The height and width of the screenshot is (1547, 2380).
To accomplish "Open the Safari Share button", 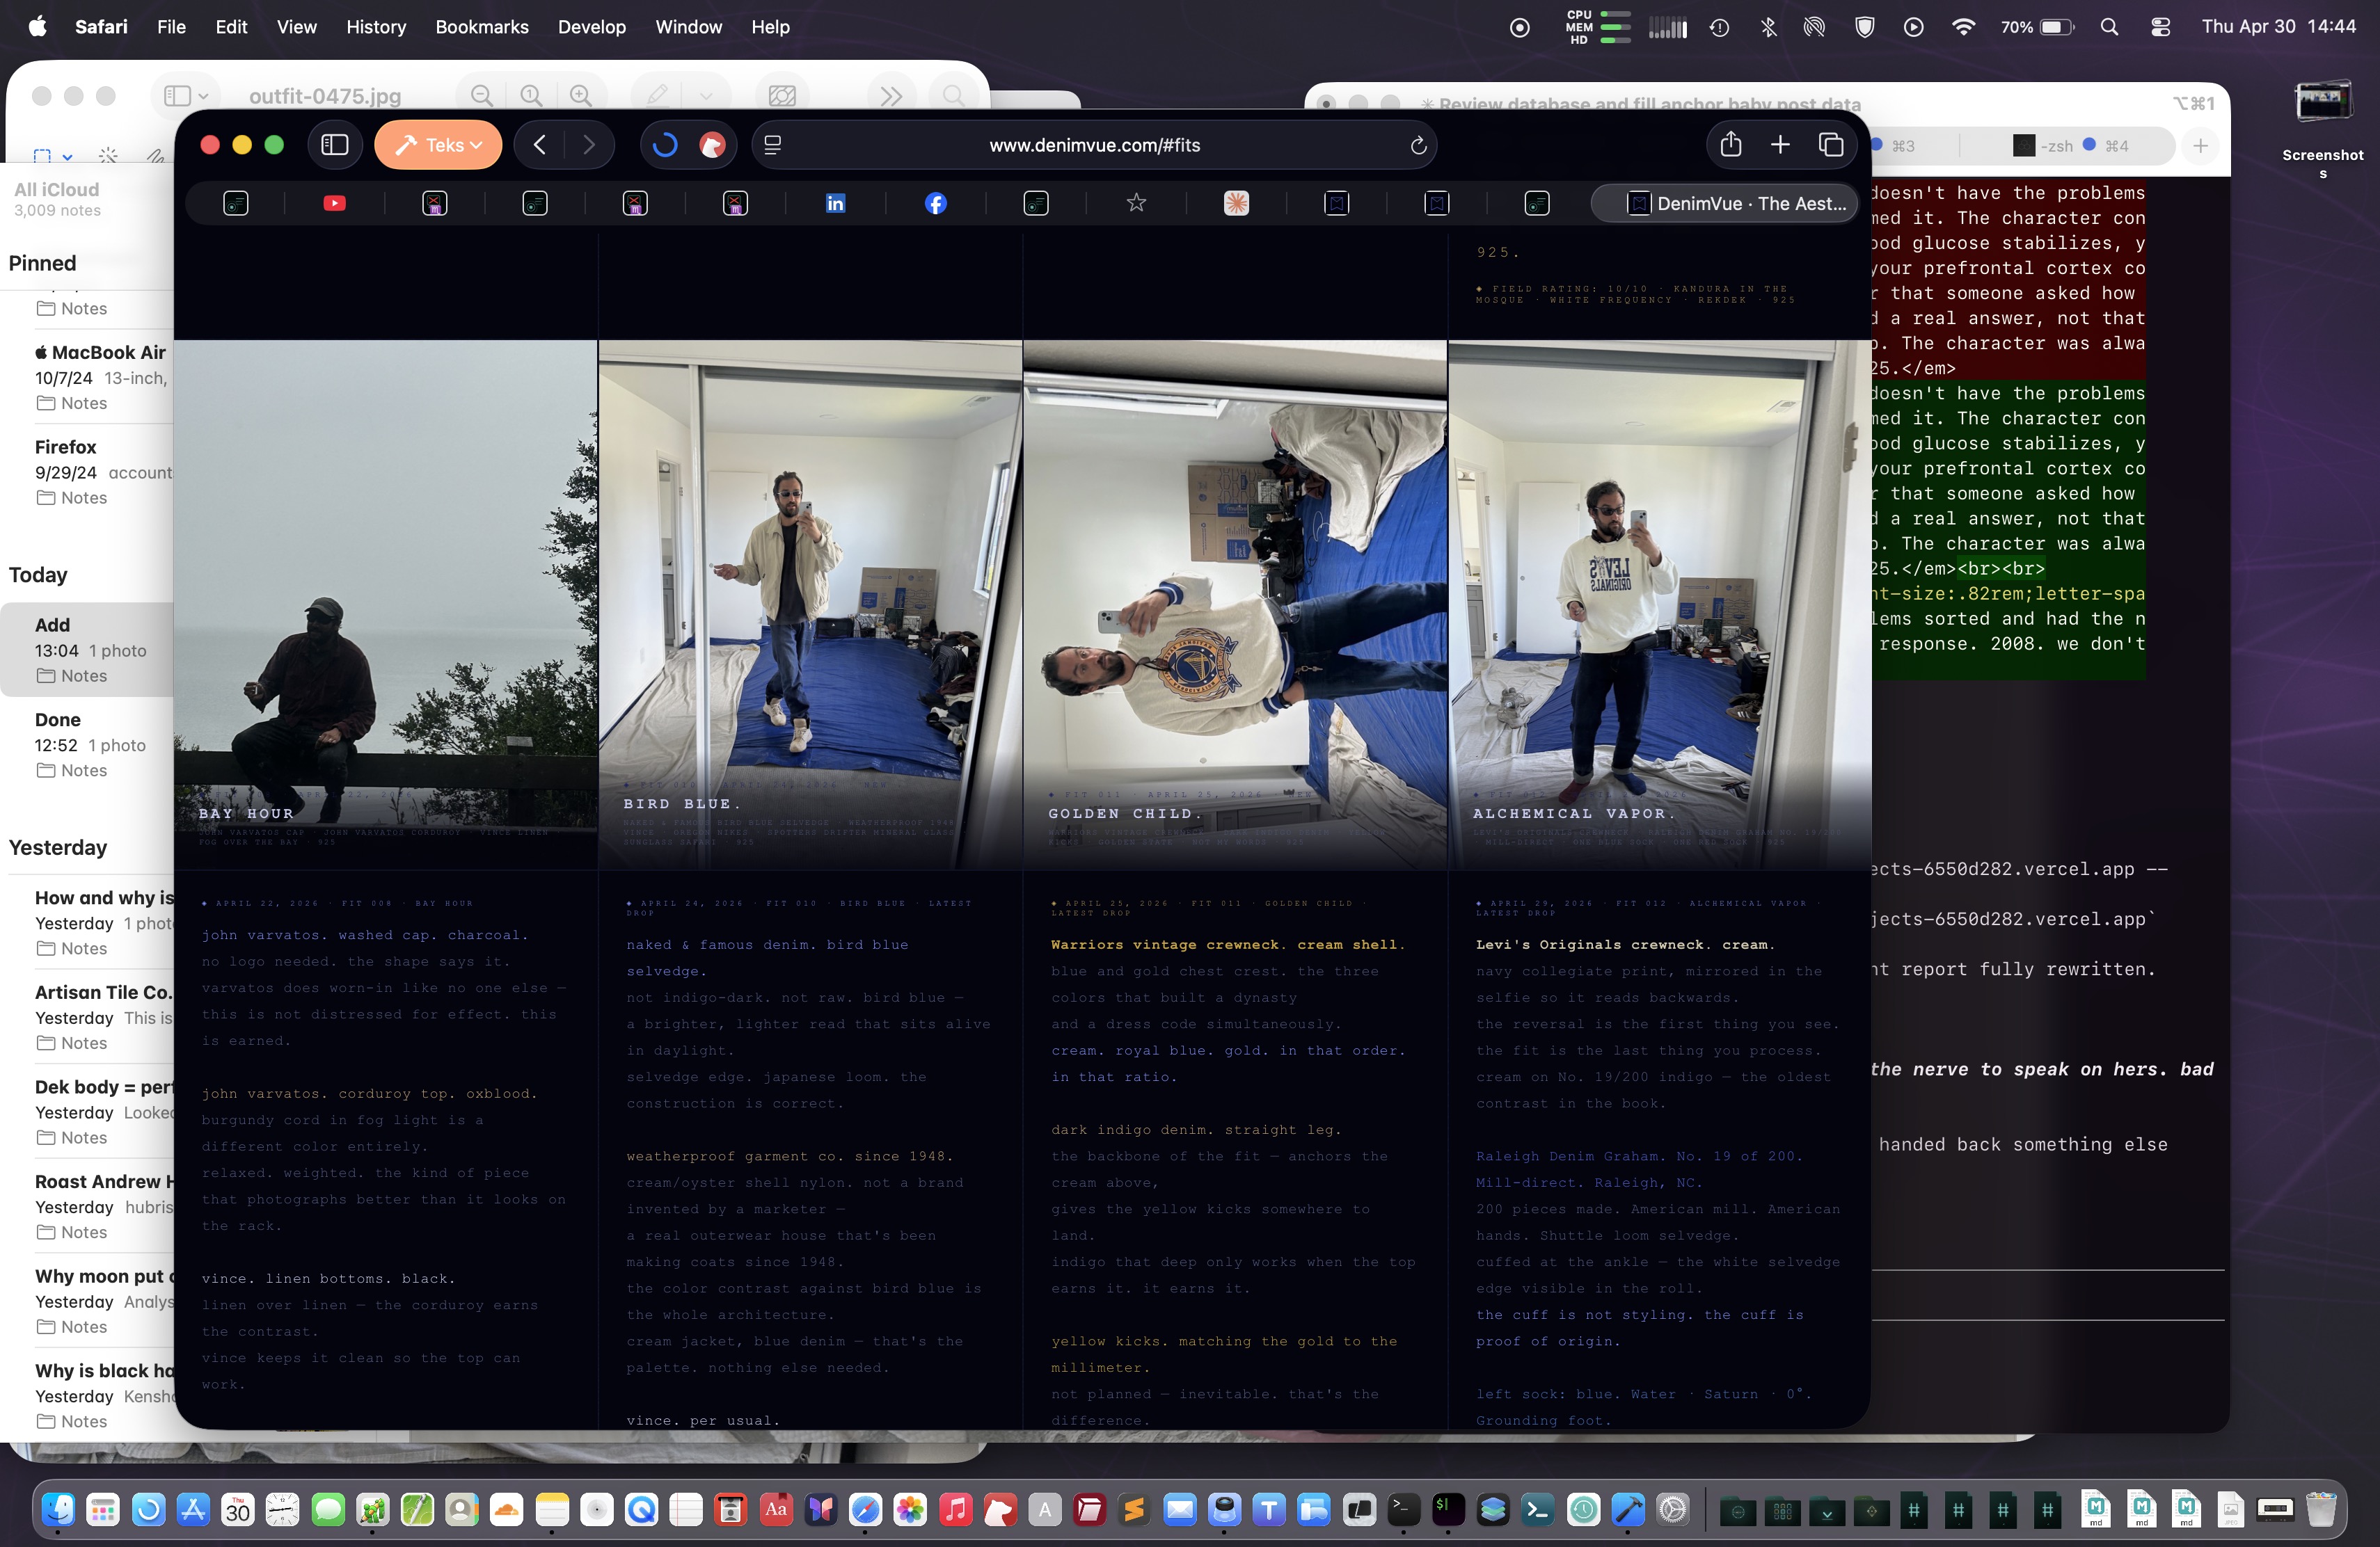I will [x=1731, y=145].
